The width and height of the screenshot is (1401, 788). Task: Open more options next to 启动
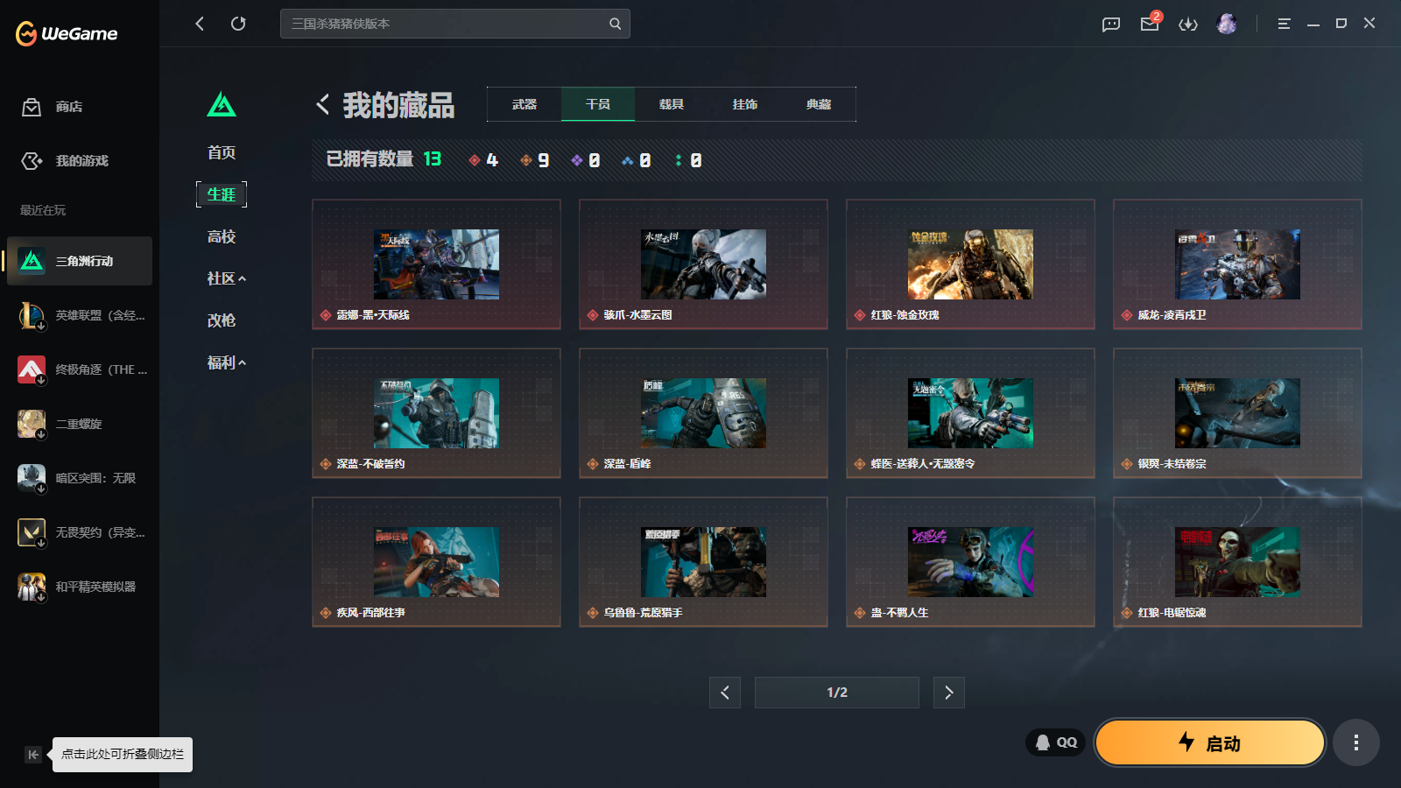point(1356,742)
